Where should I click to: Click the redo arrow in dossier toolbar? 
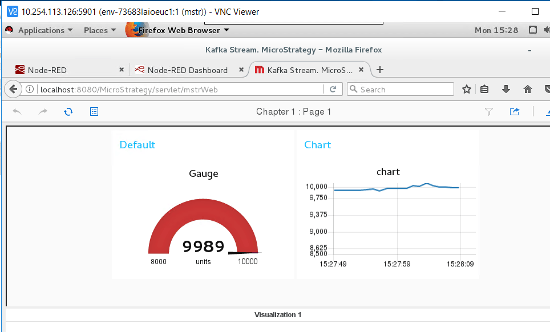(43, 112)
